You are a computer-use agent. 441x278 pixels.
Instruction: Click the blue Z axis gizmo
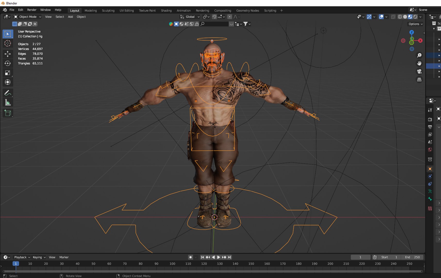412,32
